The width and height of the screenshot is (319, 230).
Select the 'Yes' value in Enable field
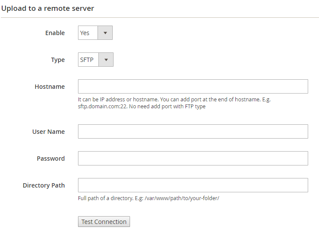(x=85, y=33)
